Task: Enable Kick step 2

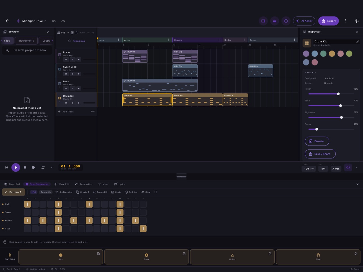Action: coord(35,204)
